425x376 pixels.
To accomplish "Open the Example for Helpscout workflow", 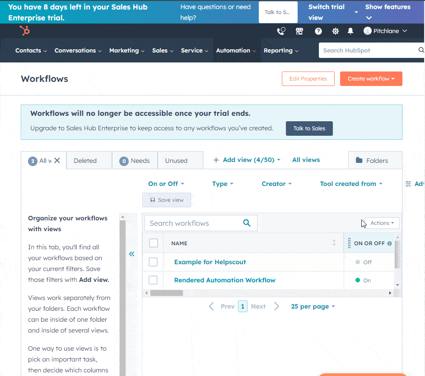I will click(210, 262).
